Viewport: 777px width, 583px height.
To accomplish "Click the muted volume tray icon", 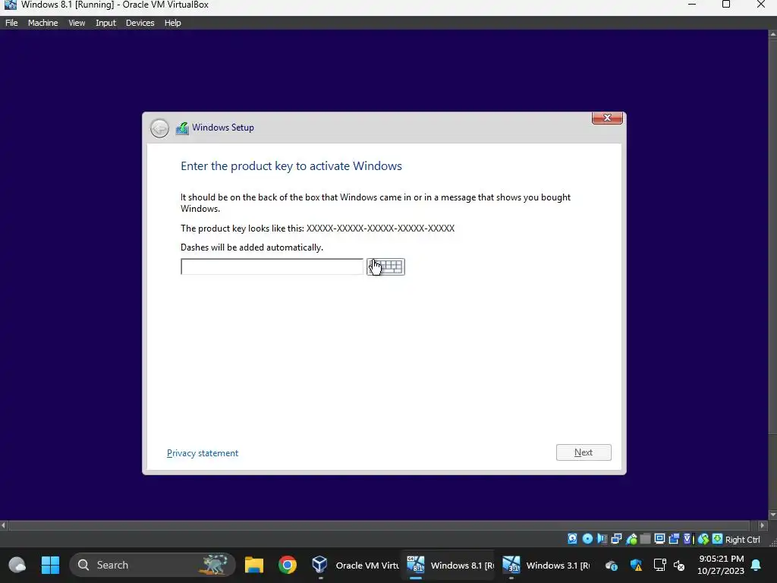I will pos(679,565).
